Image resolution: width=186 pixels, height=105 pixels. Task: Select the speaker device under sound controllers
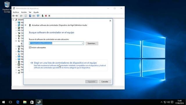coord(22,43)
